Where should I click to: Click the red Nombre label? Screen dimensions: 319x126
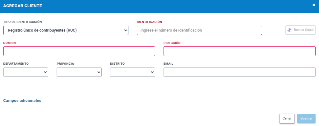pos(10,43)
